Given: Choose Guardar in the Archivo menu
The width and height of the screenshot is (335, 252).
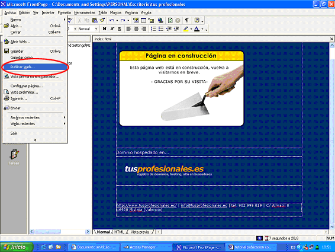Looking at the screenshot, I should pos(36,51).
